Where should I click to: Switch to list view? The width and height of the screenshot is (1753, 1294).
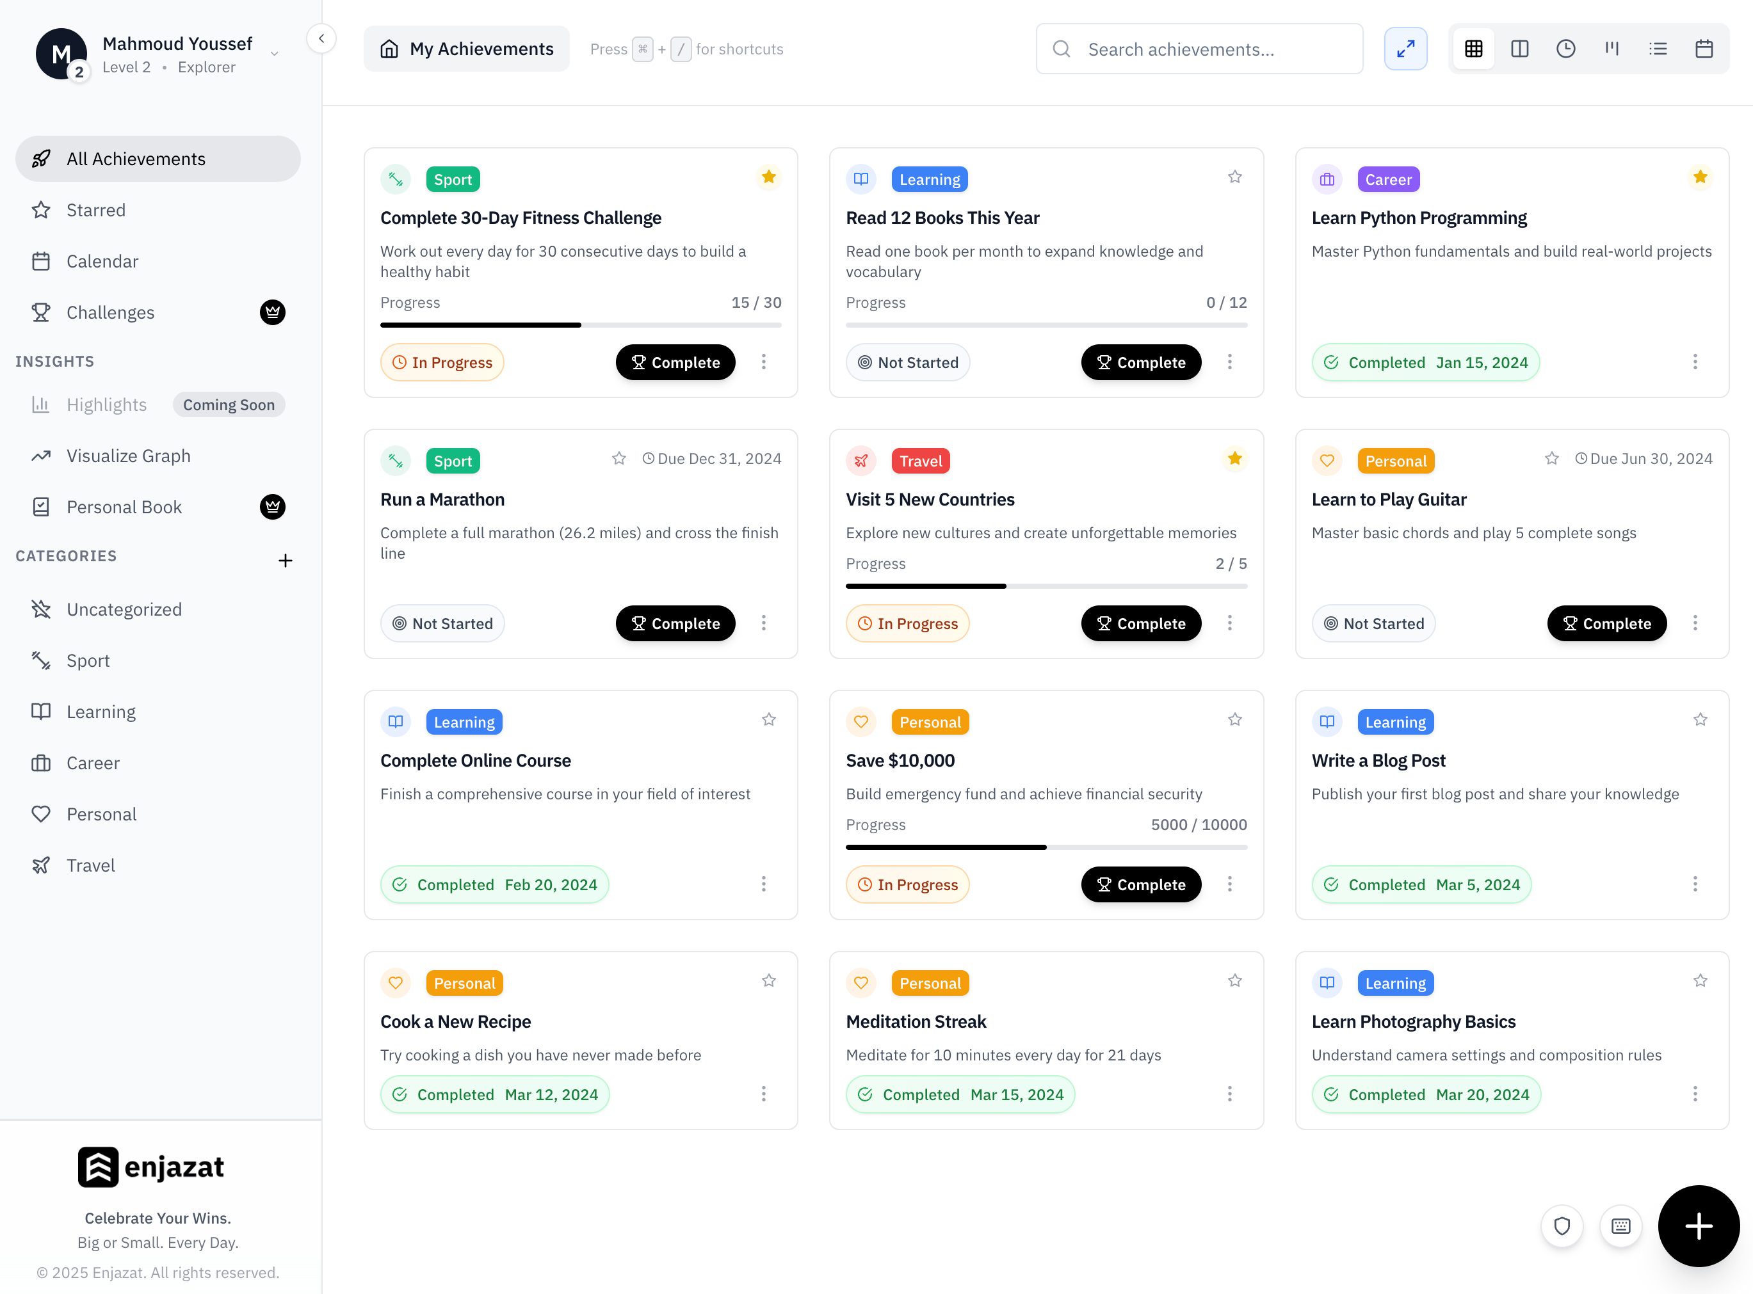tap(1658, 49)
